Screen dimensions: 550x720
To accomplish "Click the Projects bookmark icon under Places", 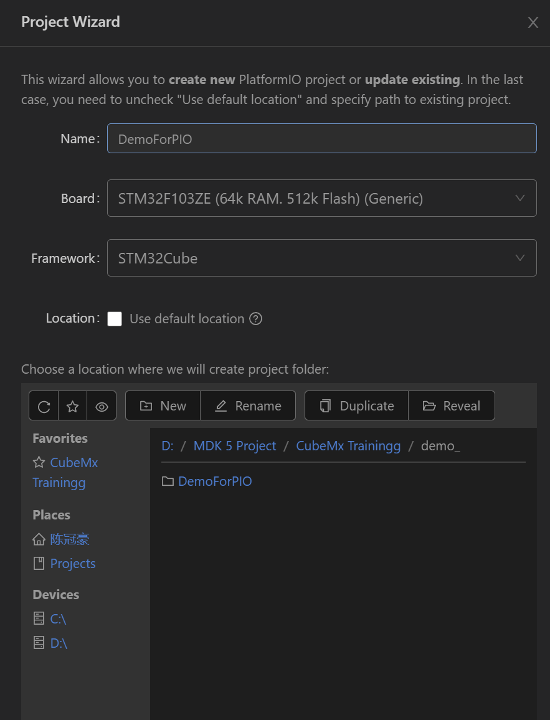I will [39, 564].
